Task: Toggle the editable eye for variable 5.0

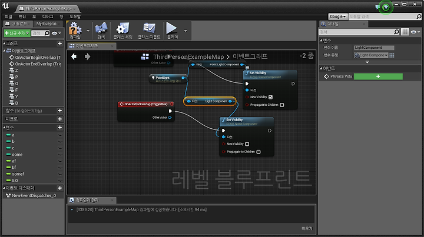Action: coord(60,181)
